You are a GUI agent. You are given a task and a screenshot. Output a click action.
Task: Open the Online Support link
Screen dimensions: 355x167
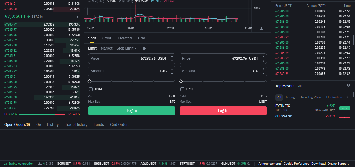coord(338,164)
